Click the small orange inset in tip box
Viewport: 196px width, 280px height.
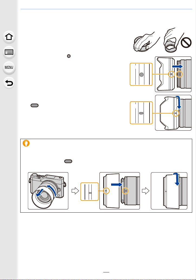(x=89, y=192)
